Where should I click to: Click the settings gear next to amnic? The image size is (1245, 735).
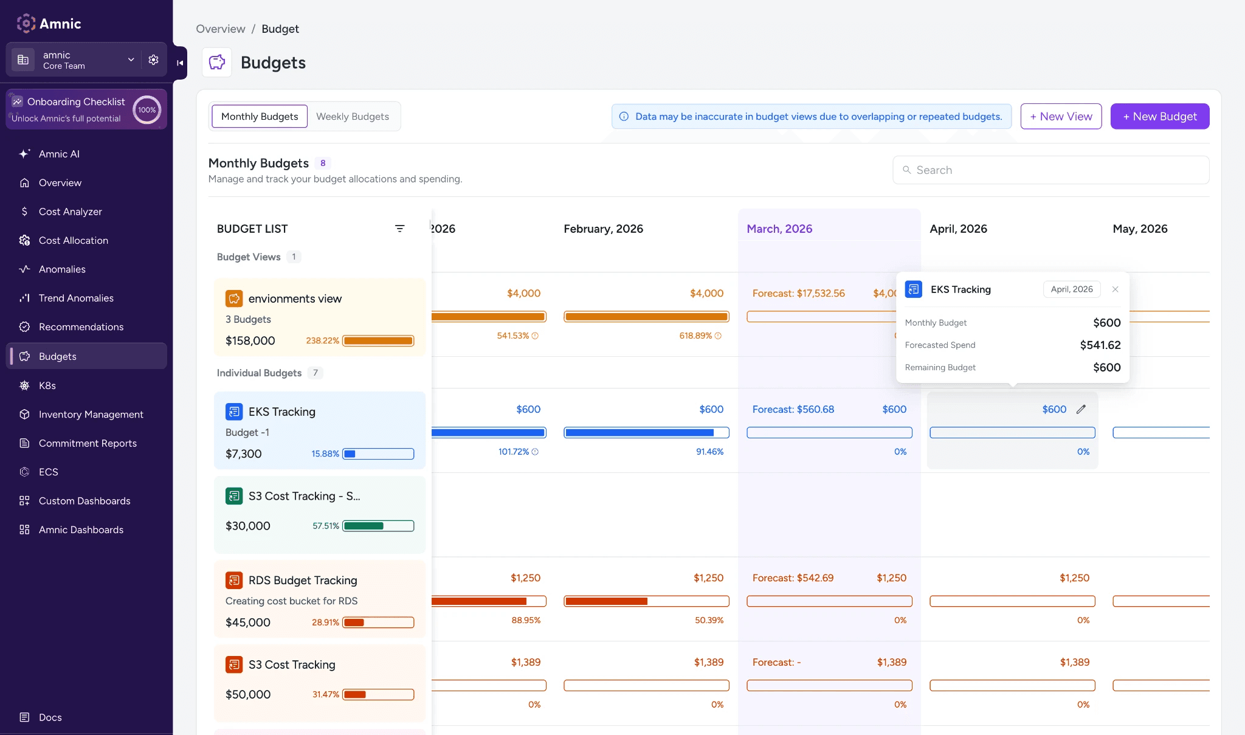[153, 60]
